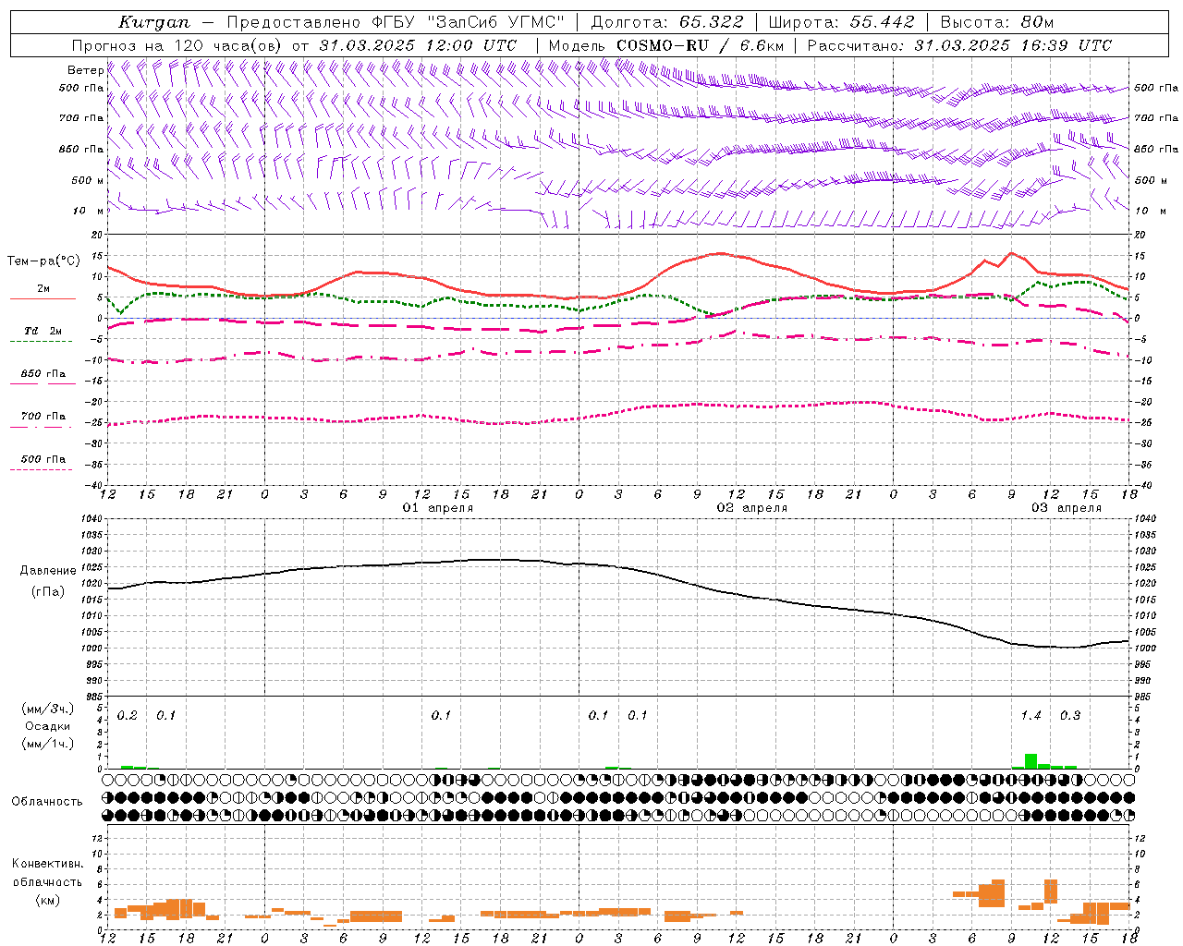Click the "03 апреля" date label
This screenshot has width=1183, height=946.
point(1067,508)
